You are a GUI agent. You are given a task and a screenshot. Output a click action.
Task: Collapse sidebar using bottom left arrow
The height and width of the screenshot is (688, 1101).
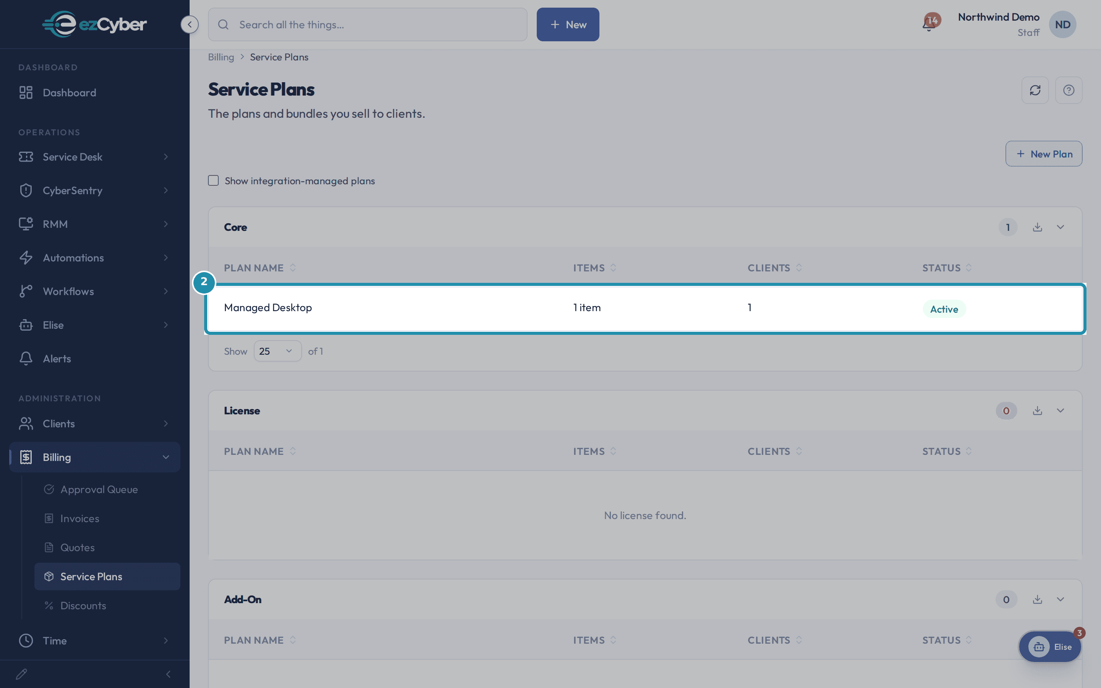tap(168, 674)
